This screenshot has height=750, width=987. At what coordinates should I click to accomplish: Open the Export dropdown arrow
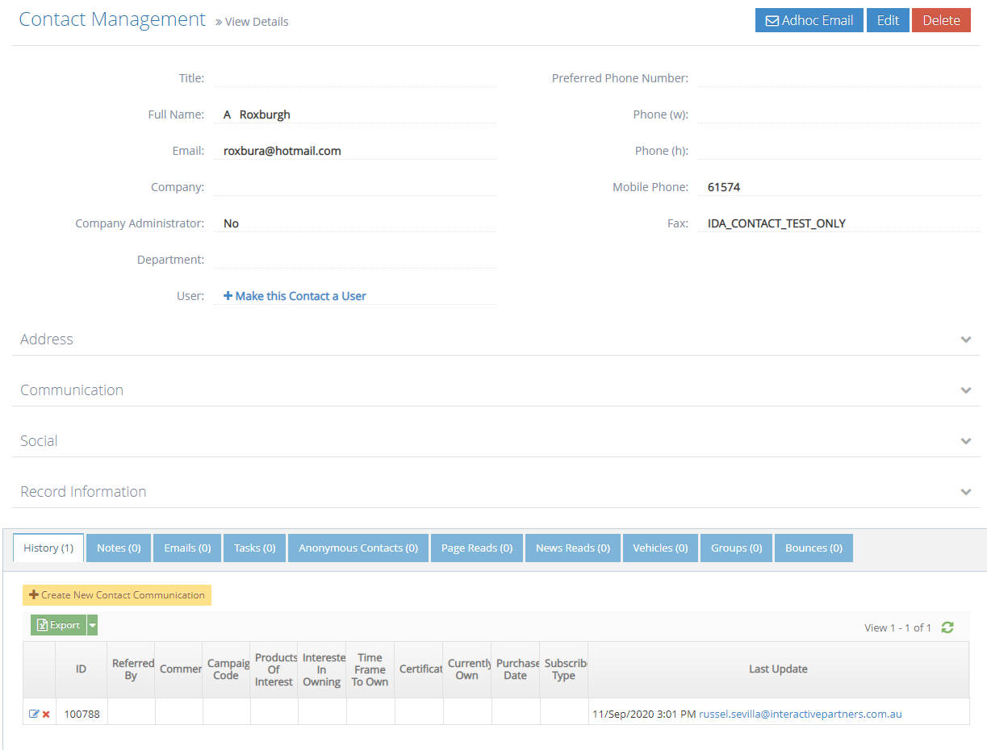(93, 625)
